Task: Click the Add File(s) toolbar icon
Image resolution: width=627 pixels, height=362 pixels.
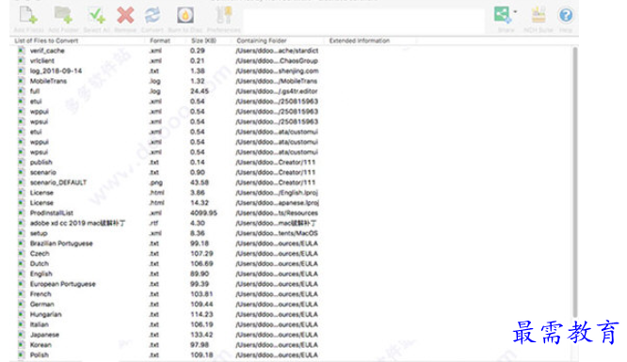Action: (x=28, y=15)
